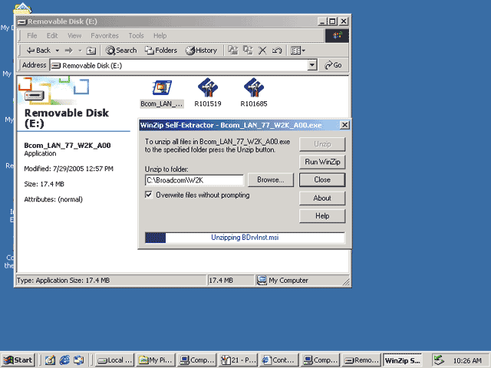
Task: Switch to 21 - P... taskbar window
Action: click(x=238, y=360)
